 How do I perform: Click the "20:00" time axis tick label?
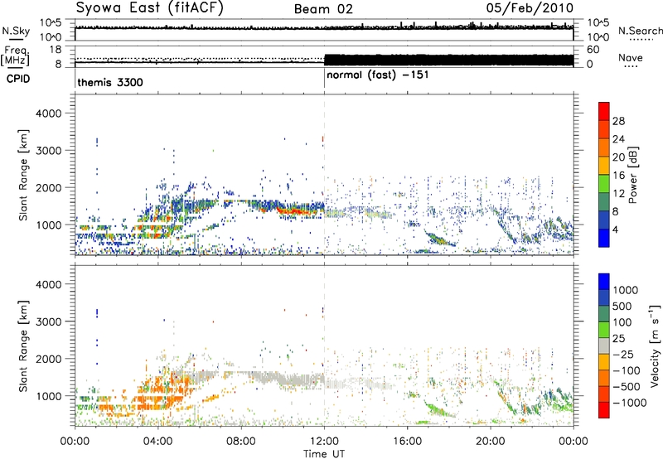490,442
